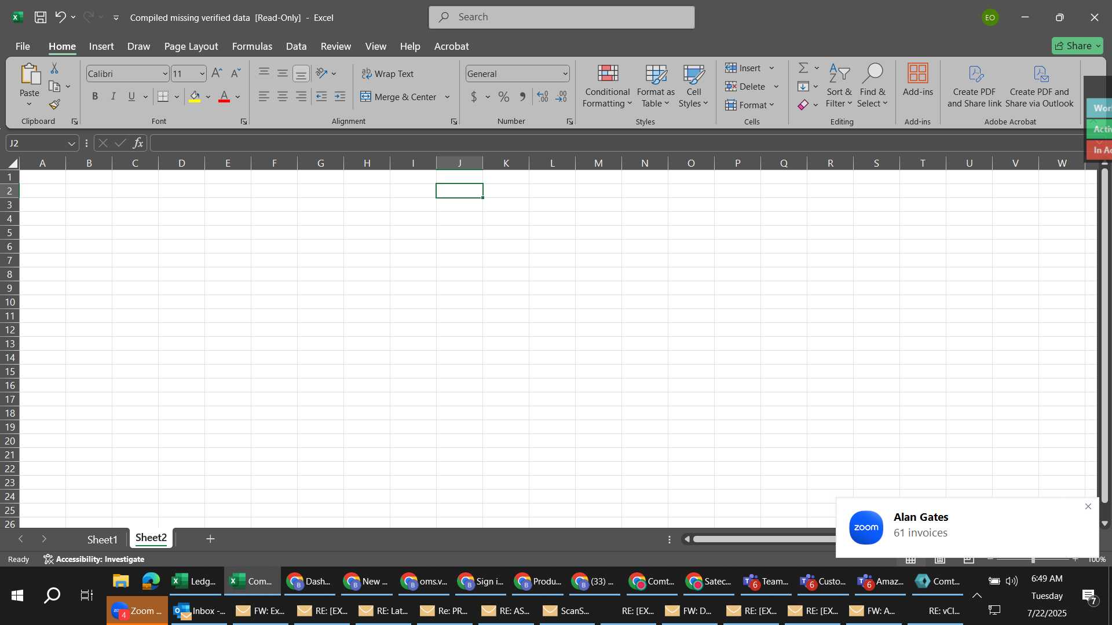Decrease indent in Alignment group
Viewport: 1112px width, 625px height.
(321, 97)
